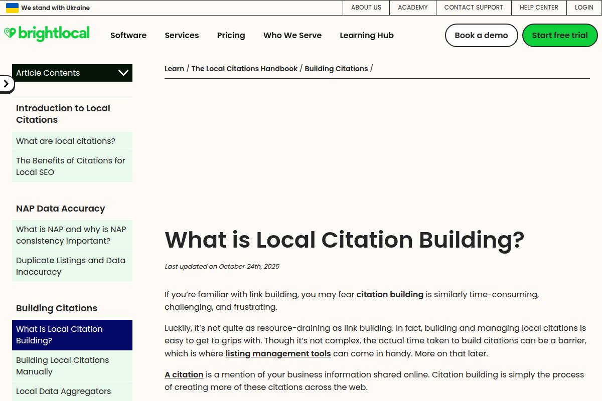Image resolution: width=602 pixels, height=401 pixels.
Task: Select the Pricing navigation item
Action: [231, 35]
